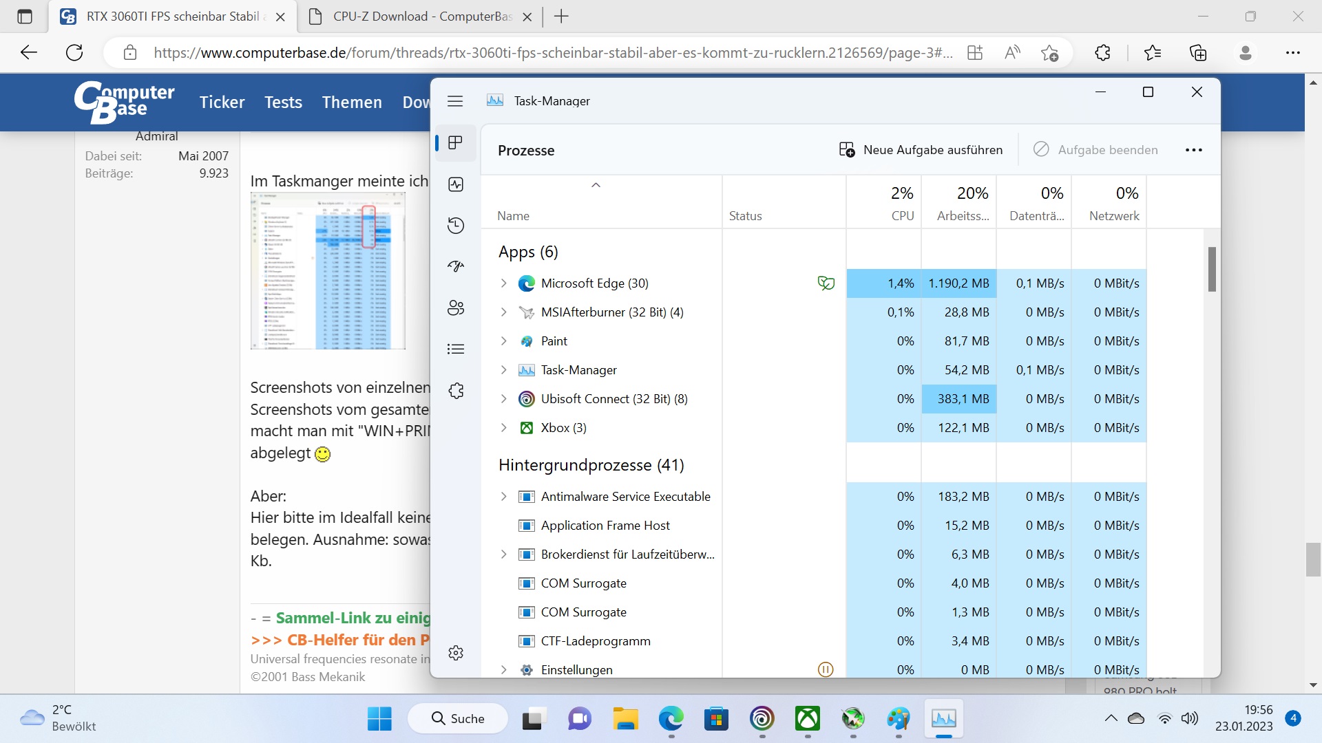1322x743 pixels.
Task: Open Task-Manager settings gear icon
Action: (x=456, y=653)
